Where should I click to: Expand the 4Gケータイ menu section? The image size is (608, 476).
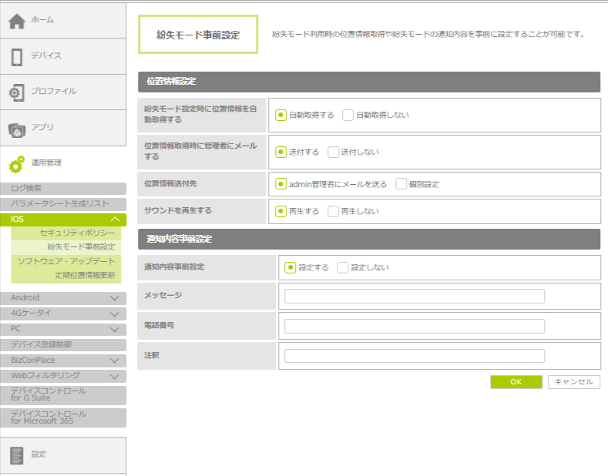click(x=115, y=313)
